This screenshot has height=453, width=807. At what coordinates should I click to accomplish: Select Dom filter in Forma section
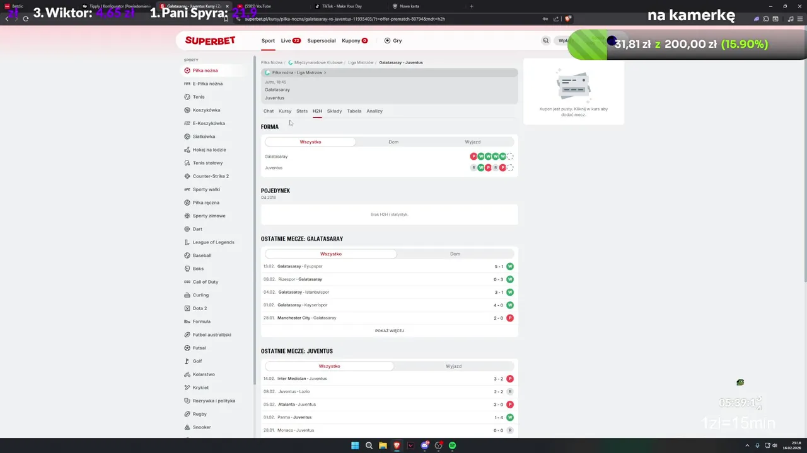pos(393,142)
